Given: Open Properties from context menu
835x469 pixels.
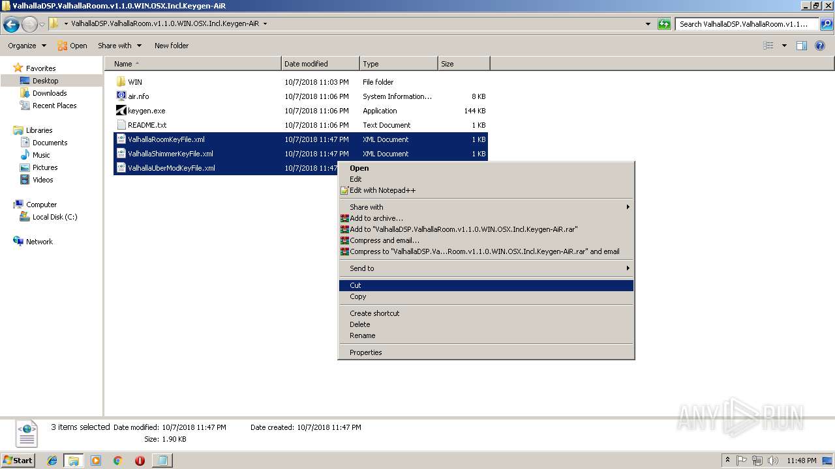Looking at the screenshot, I should click(x=486, y=352).
